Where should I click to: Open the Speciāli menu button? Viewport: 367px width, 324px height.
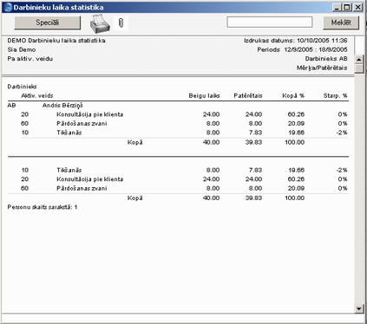pos(48,23)
